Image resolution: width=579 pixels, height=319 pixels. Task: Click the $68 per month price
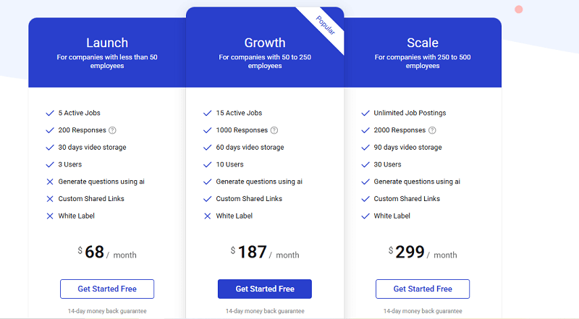point(107,252)
